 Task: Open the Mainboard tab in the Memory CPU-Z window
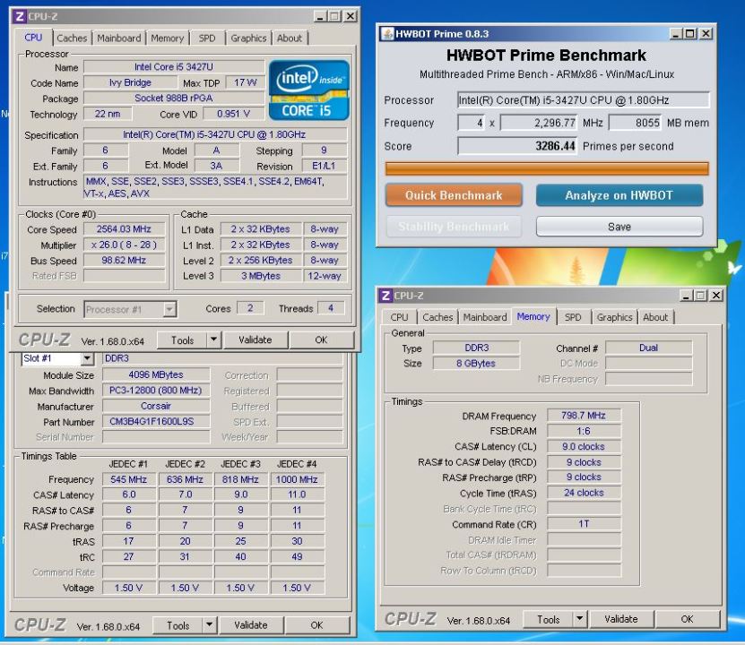point(485,317)
